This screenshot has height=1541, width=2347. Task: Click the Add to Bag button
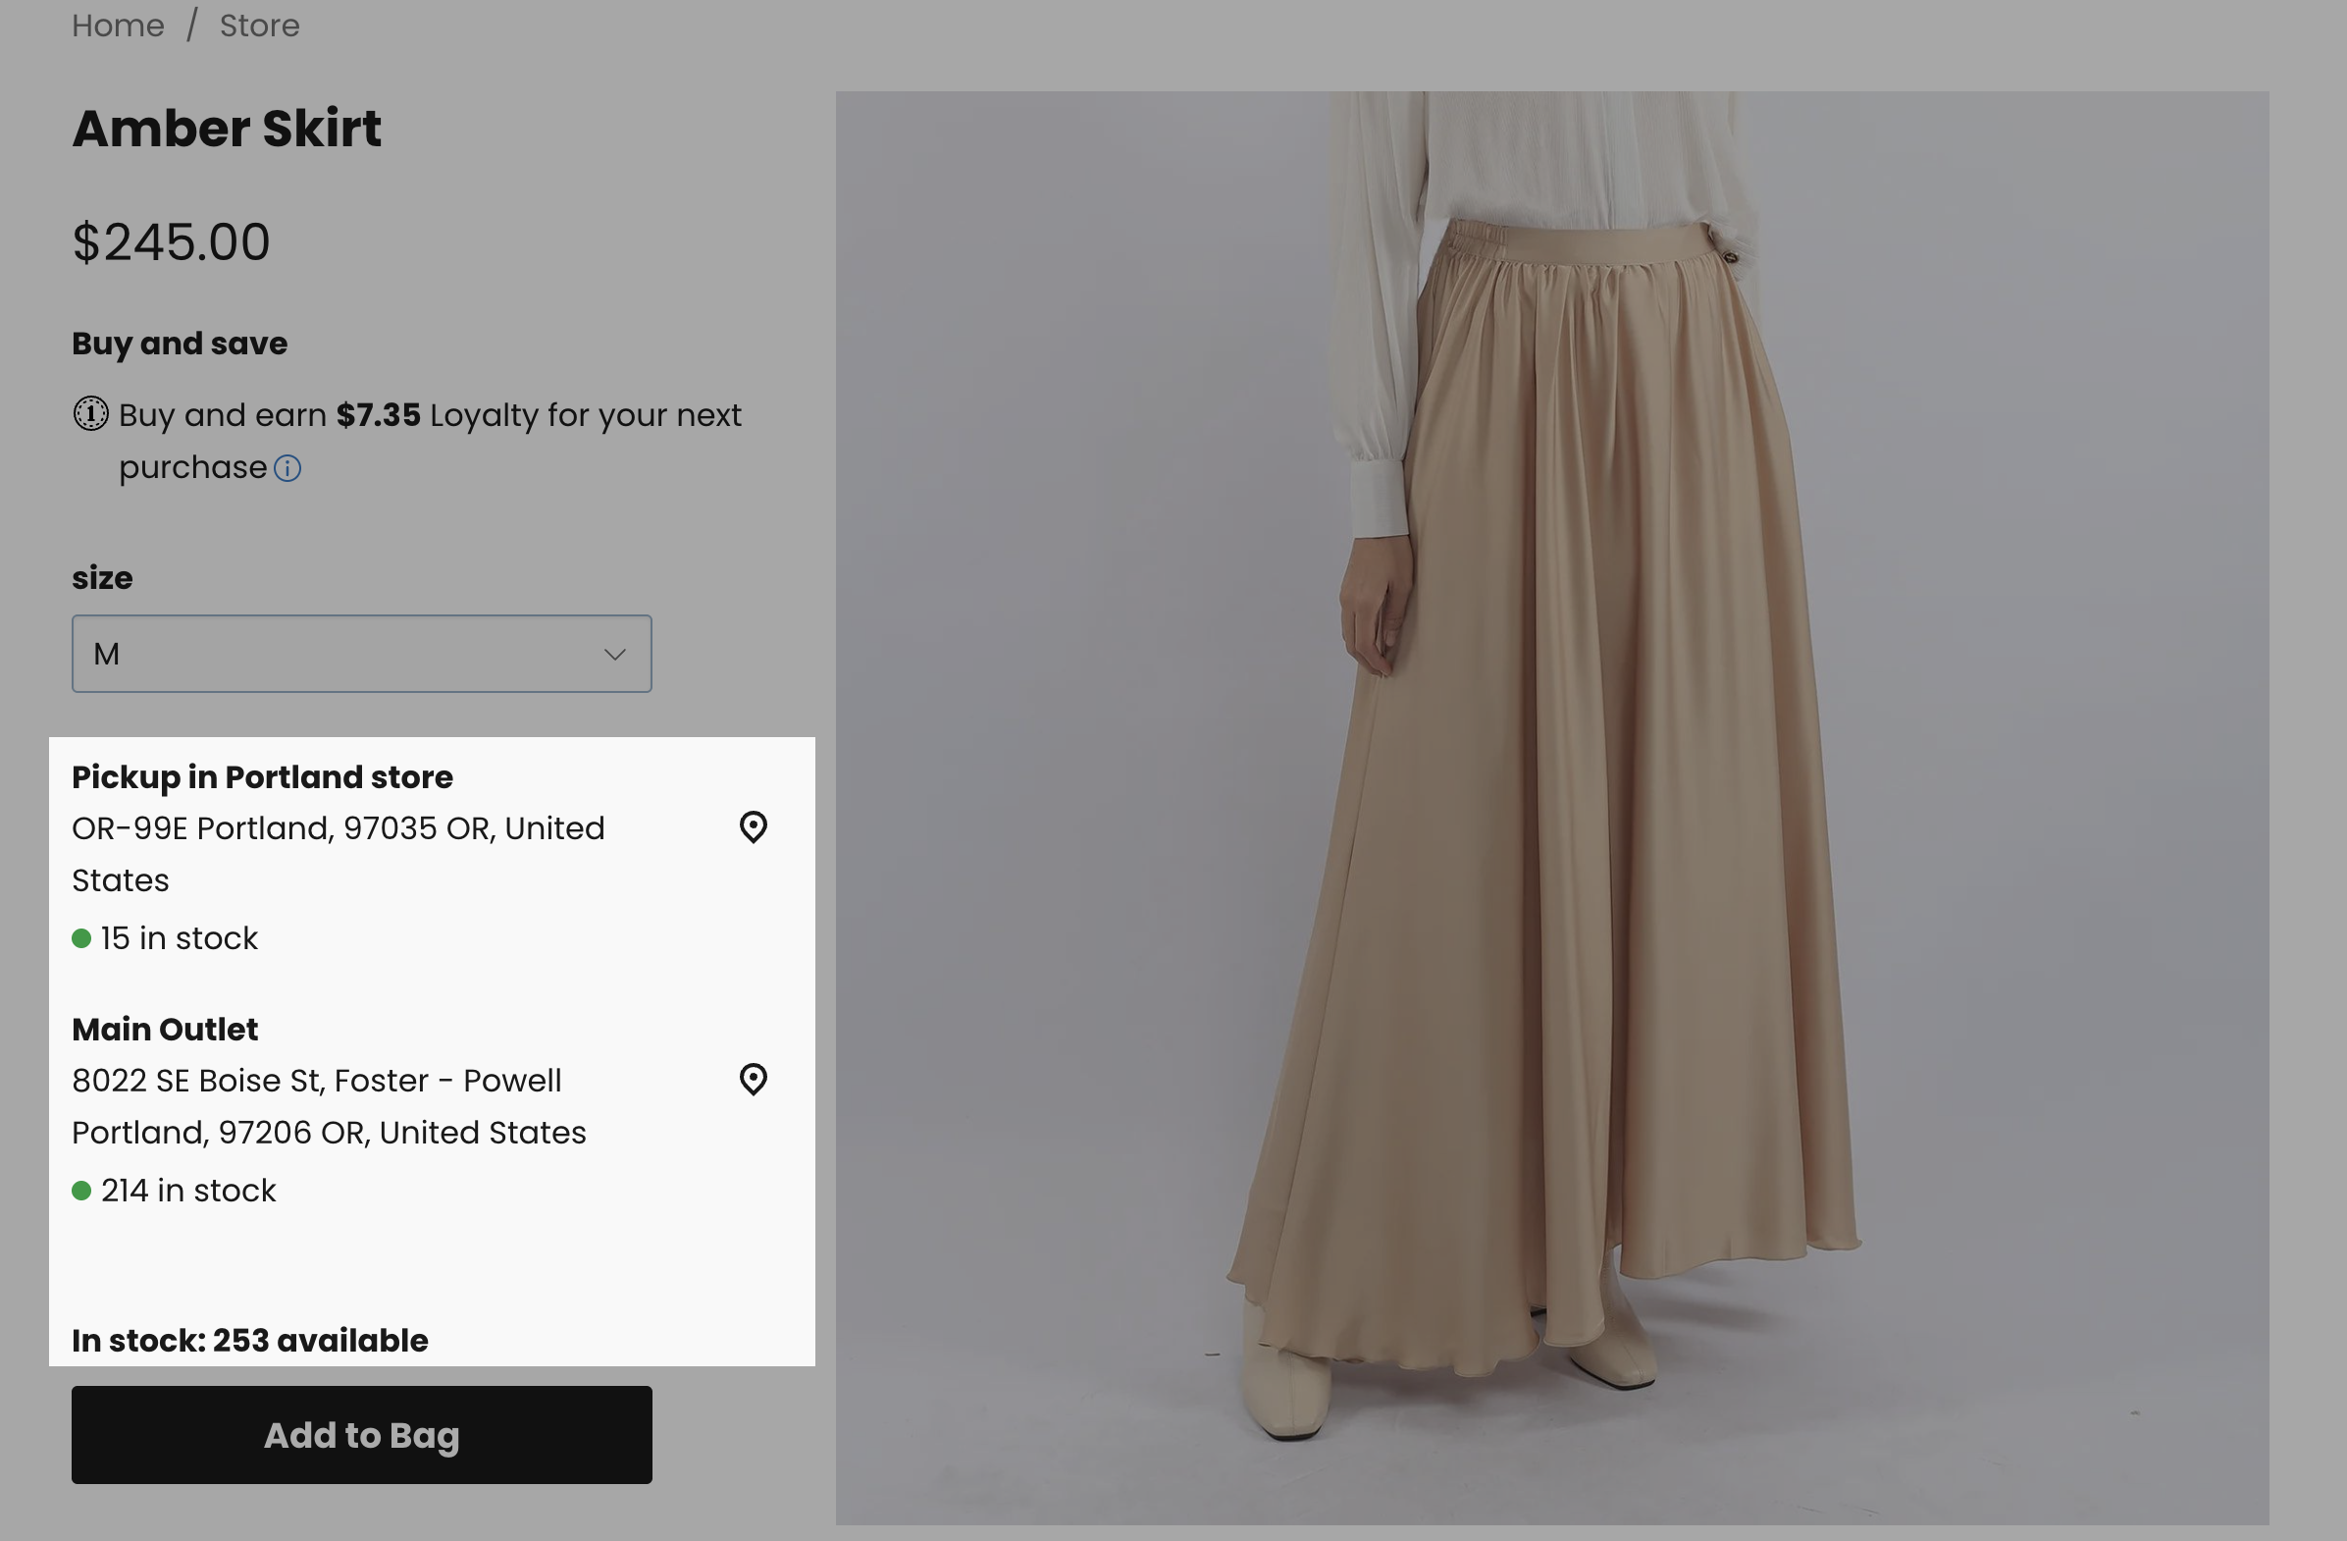tap(361, 1435)
